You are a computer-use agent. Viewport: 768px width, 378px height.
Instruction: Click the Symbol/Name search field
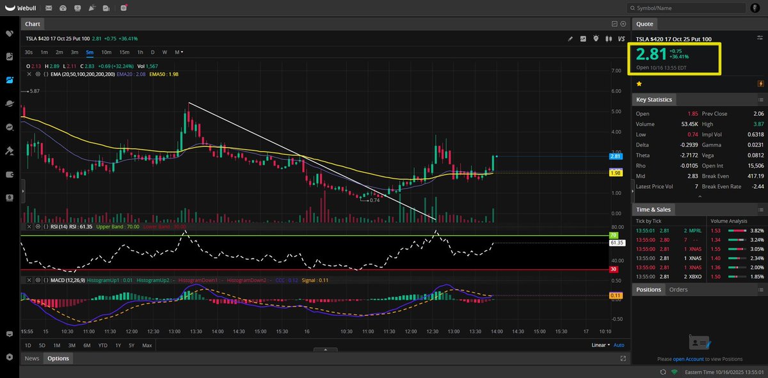pyautogui.click(x=687, y=8)
